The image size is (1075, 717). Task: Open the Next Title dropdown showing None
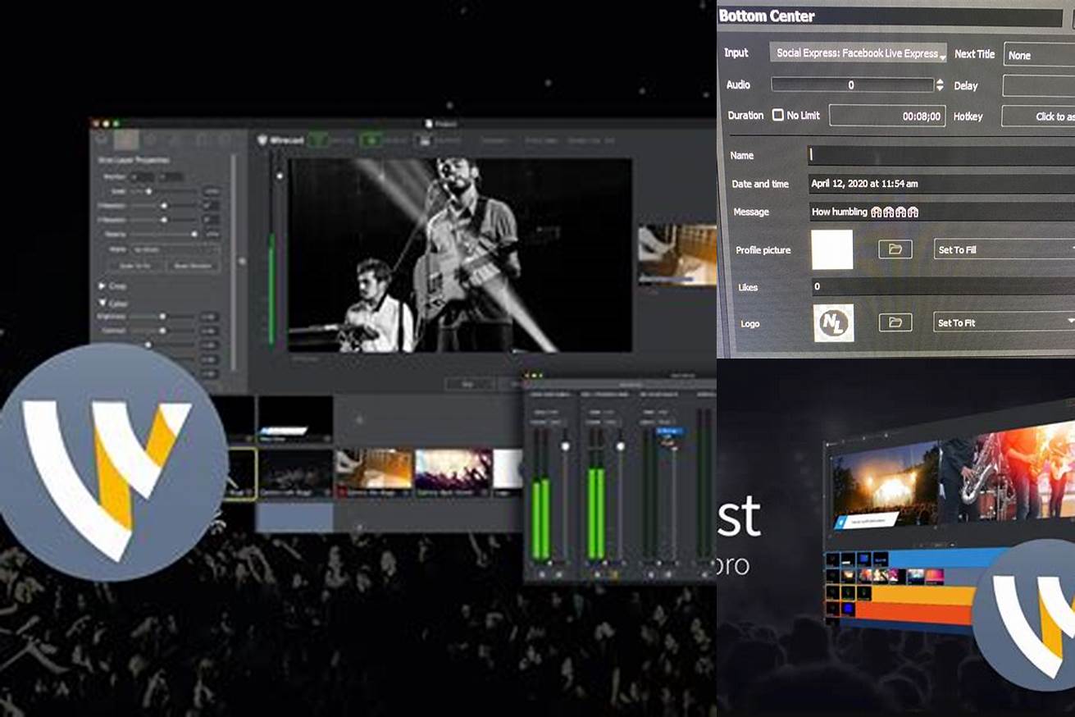(x=1039, y=55)
